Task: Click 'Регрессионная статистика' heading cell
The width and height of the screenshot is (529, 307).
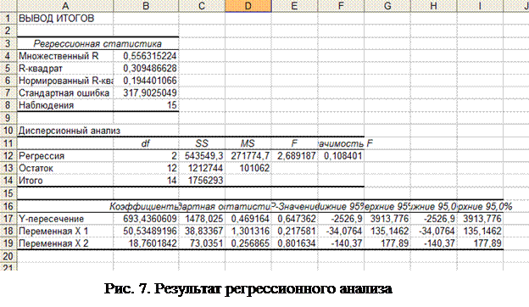Action: point(97,43)
